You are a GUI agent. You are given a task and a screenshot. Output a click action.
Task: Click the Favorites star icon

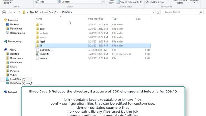[x=5, y=20]
